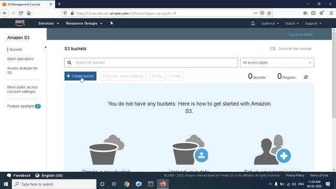The height and width of the screenshot is (189, 336).
Task: Click the Create a new bucket illustration
Action: pos(107,150)
